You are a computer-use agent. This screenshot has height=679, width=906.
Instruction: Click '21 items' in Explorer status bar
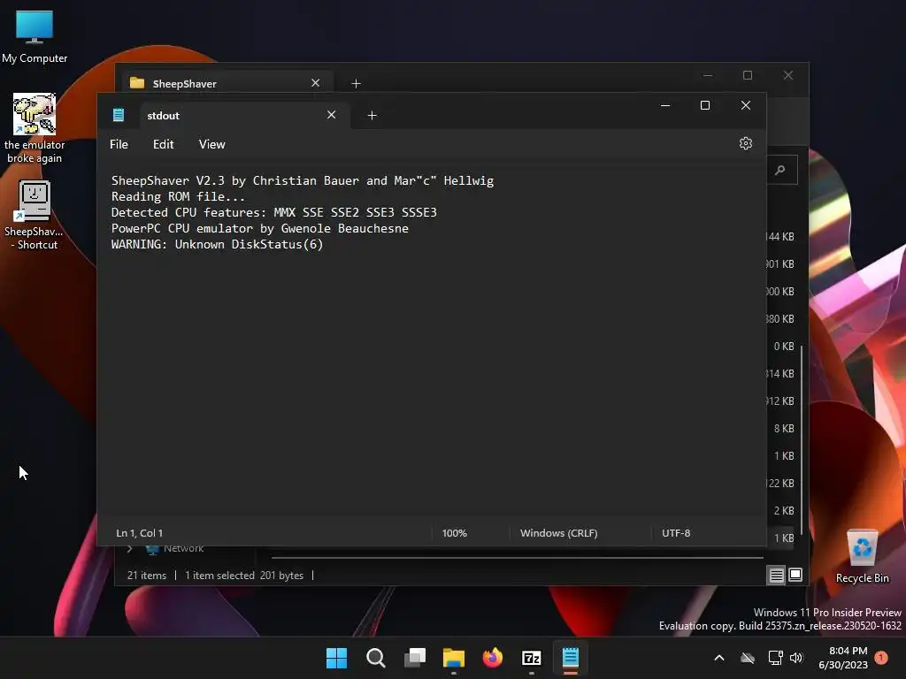pos(147,575)
